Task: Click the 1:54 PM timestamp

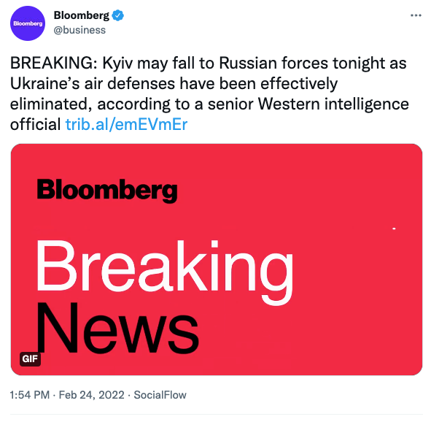Action: point(30,395)
